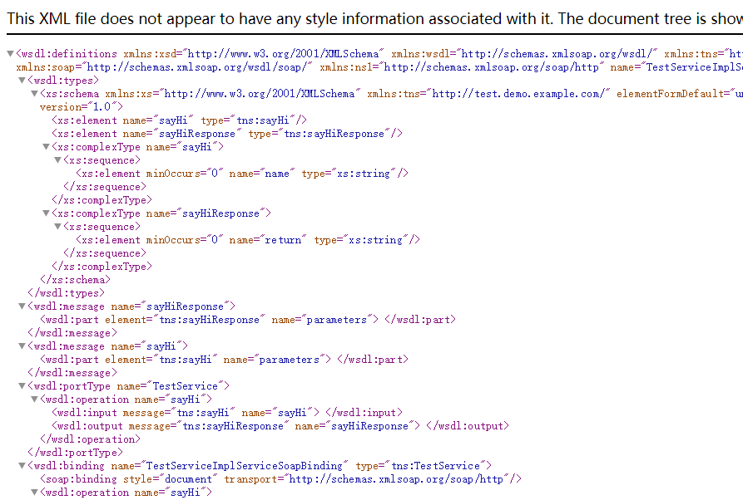This screenshot has width=743, height=500.
Task: Click the closing </wsdl:portType> tag
Action: (x=76, y=452)
